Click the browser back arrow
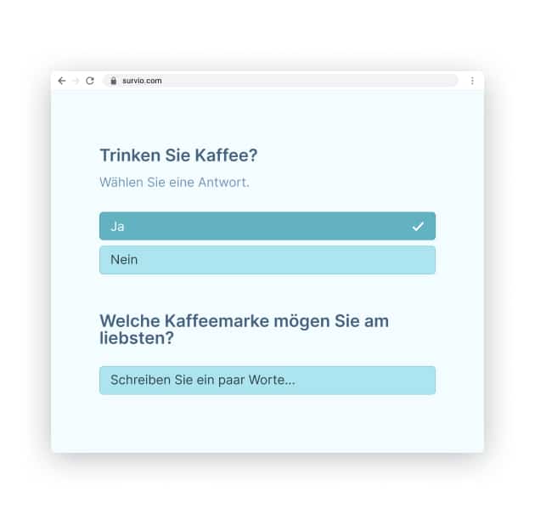The image size is (535, 525). [x=62, y=81]
